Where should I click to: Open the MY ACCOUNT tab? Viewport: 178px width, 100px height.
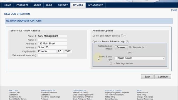96,5
